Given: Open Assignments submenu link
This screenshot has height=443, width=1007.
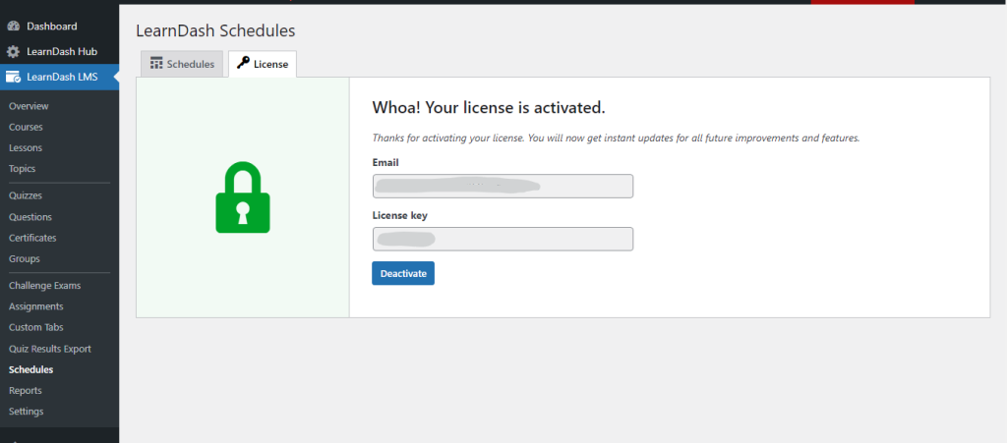Looking at the screenshot, I should [x=36, y=306].
